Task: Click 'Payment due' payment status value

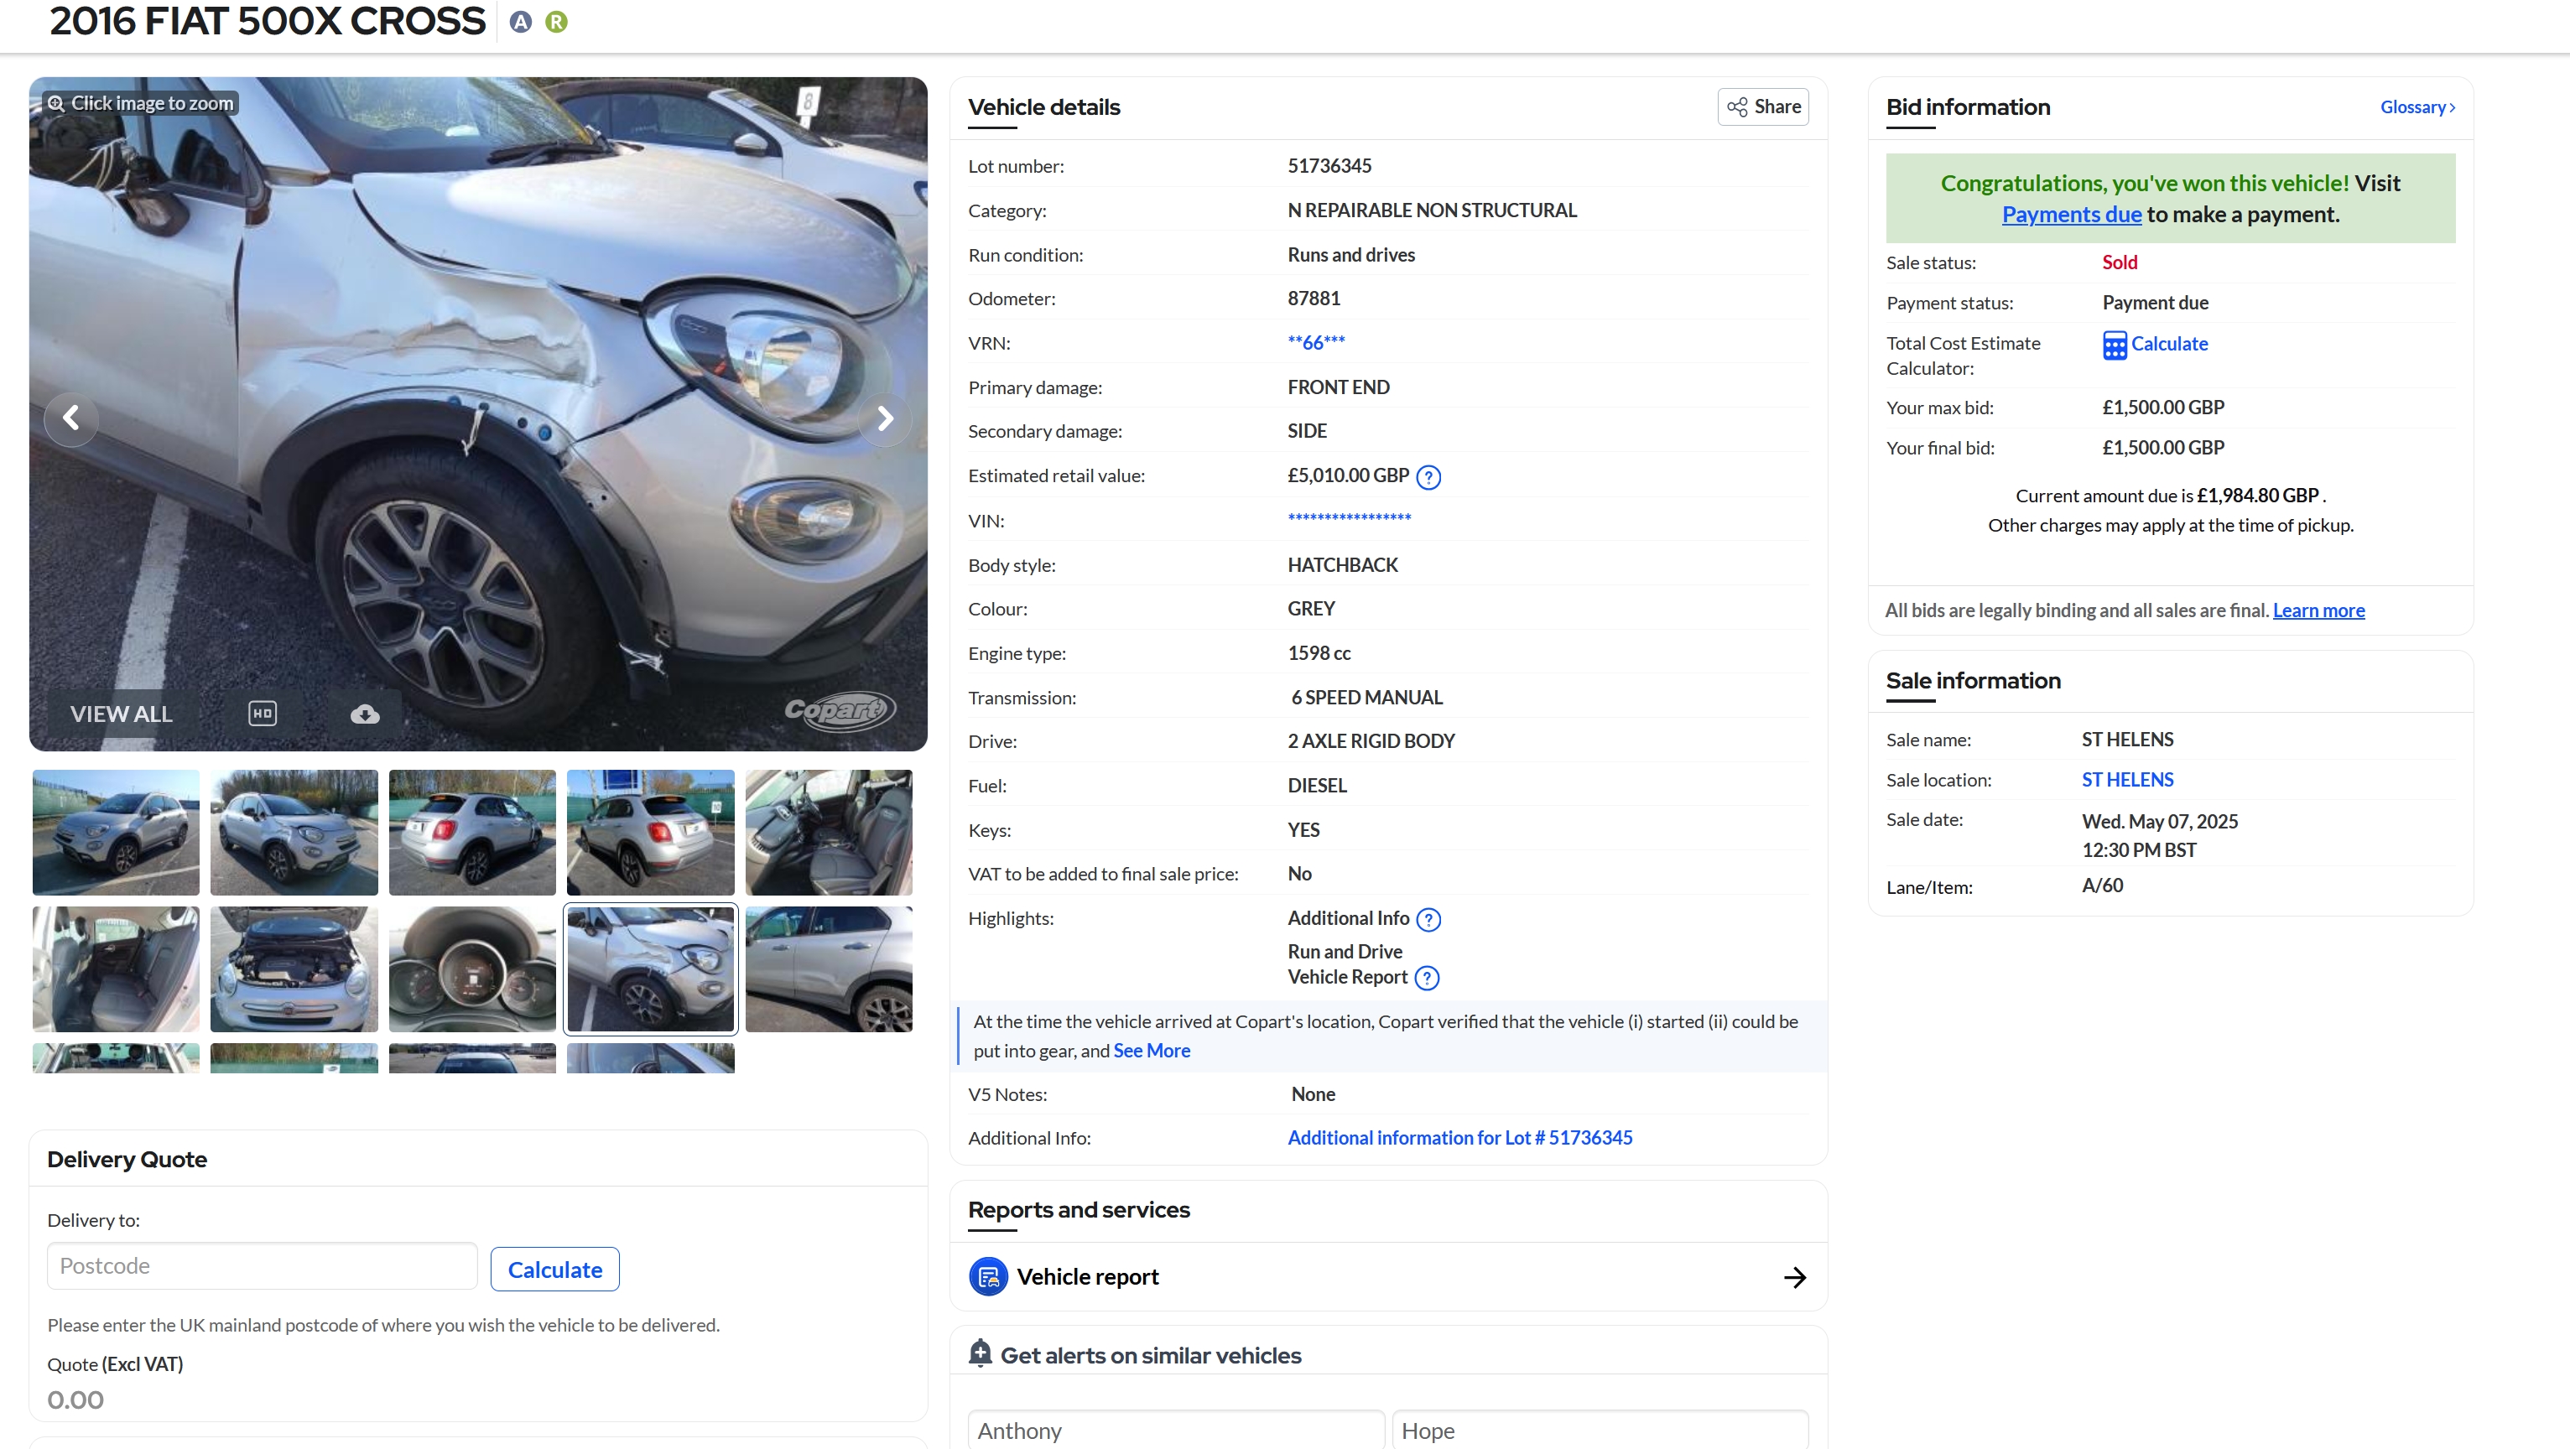Action: pyautogui.click(x=2155, y=302)
